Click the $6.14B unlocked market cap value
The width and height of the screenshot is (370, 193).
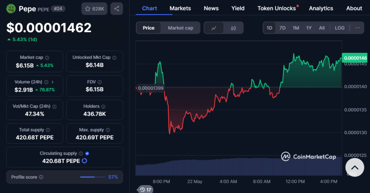[x=94, y=65]
